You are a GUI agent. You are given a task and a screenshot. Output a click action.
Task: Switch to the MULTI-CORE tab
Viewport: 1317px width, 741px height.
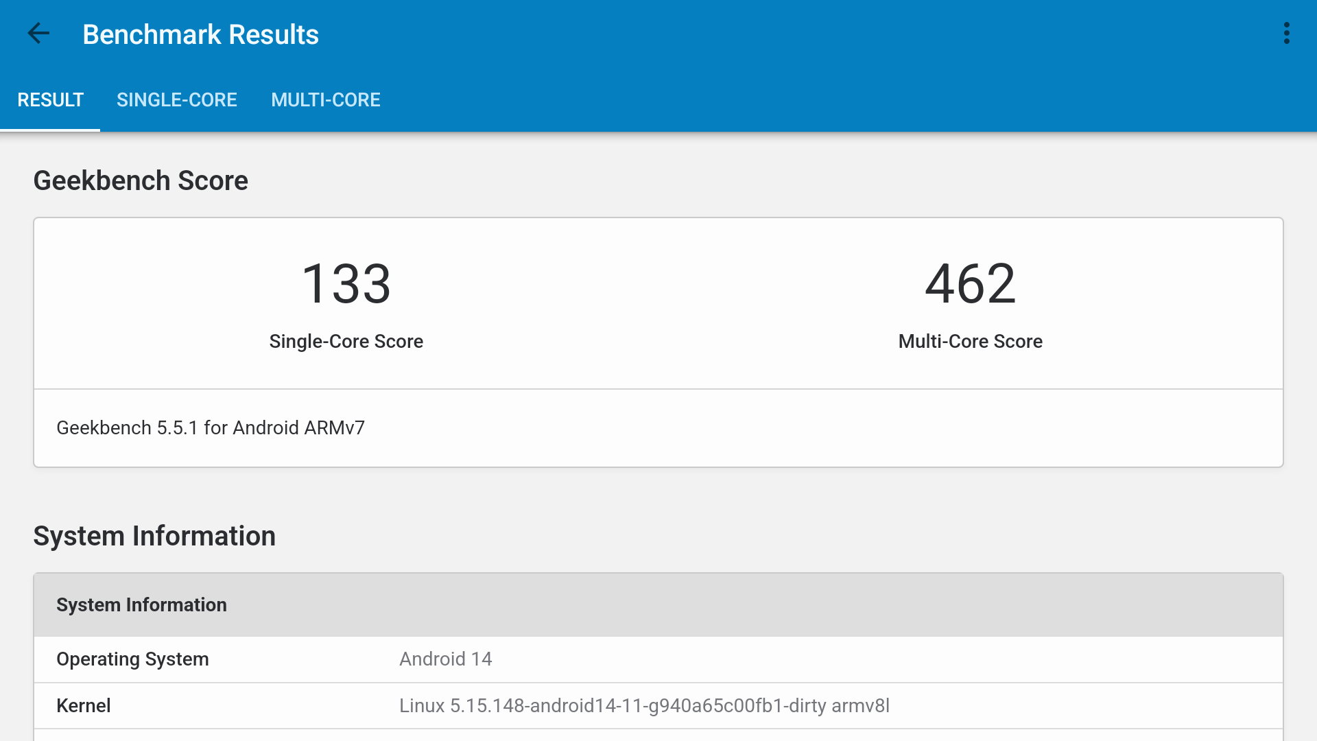click(x=325, y=100)
